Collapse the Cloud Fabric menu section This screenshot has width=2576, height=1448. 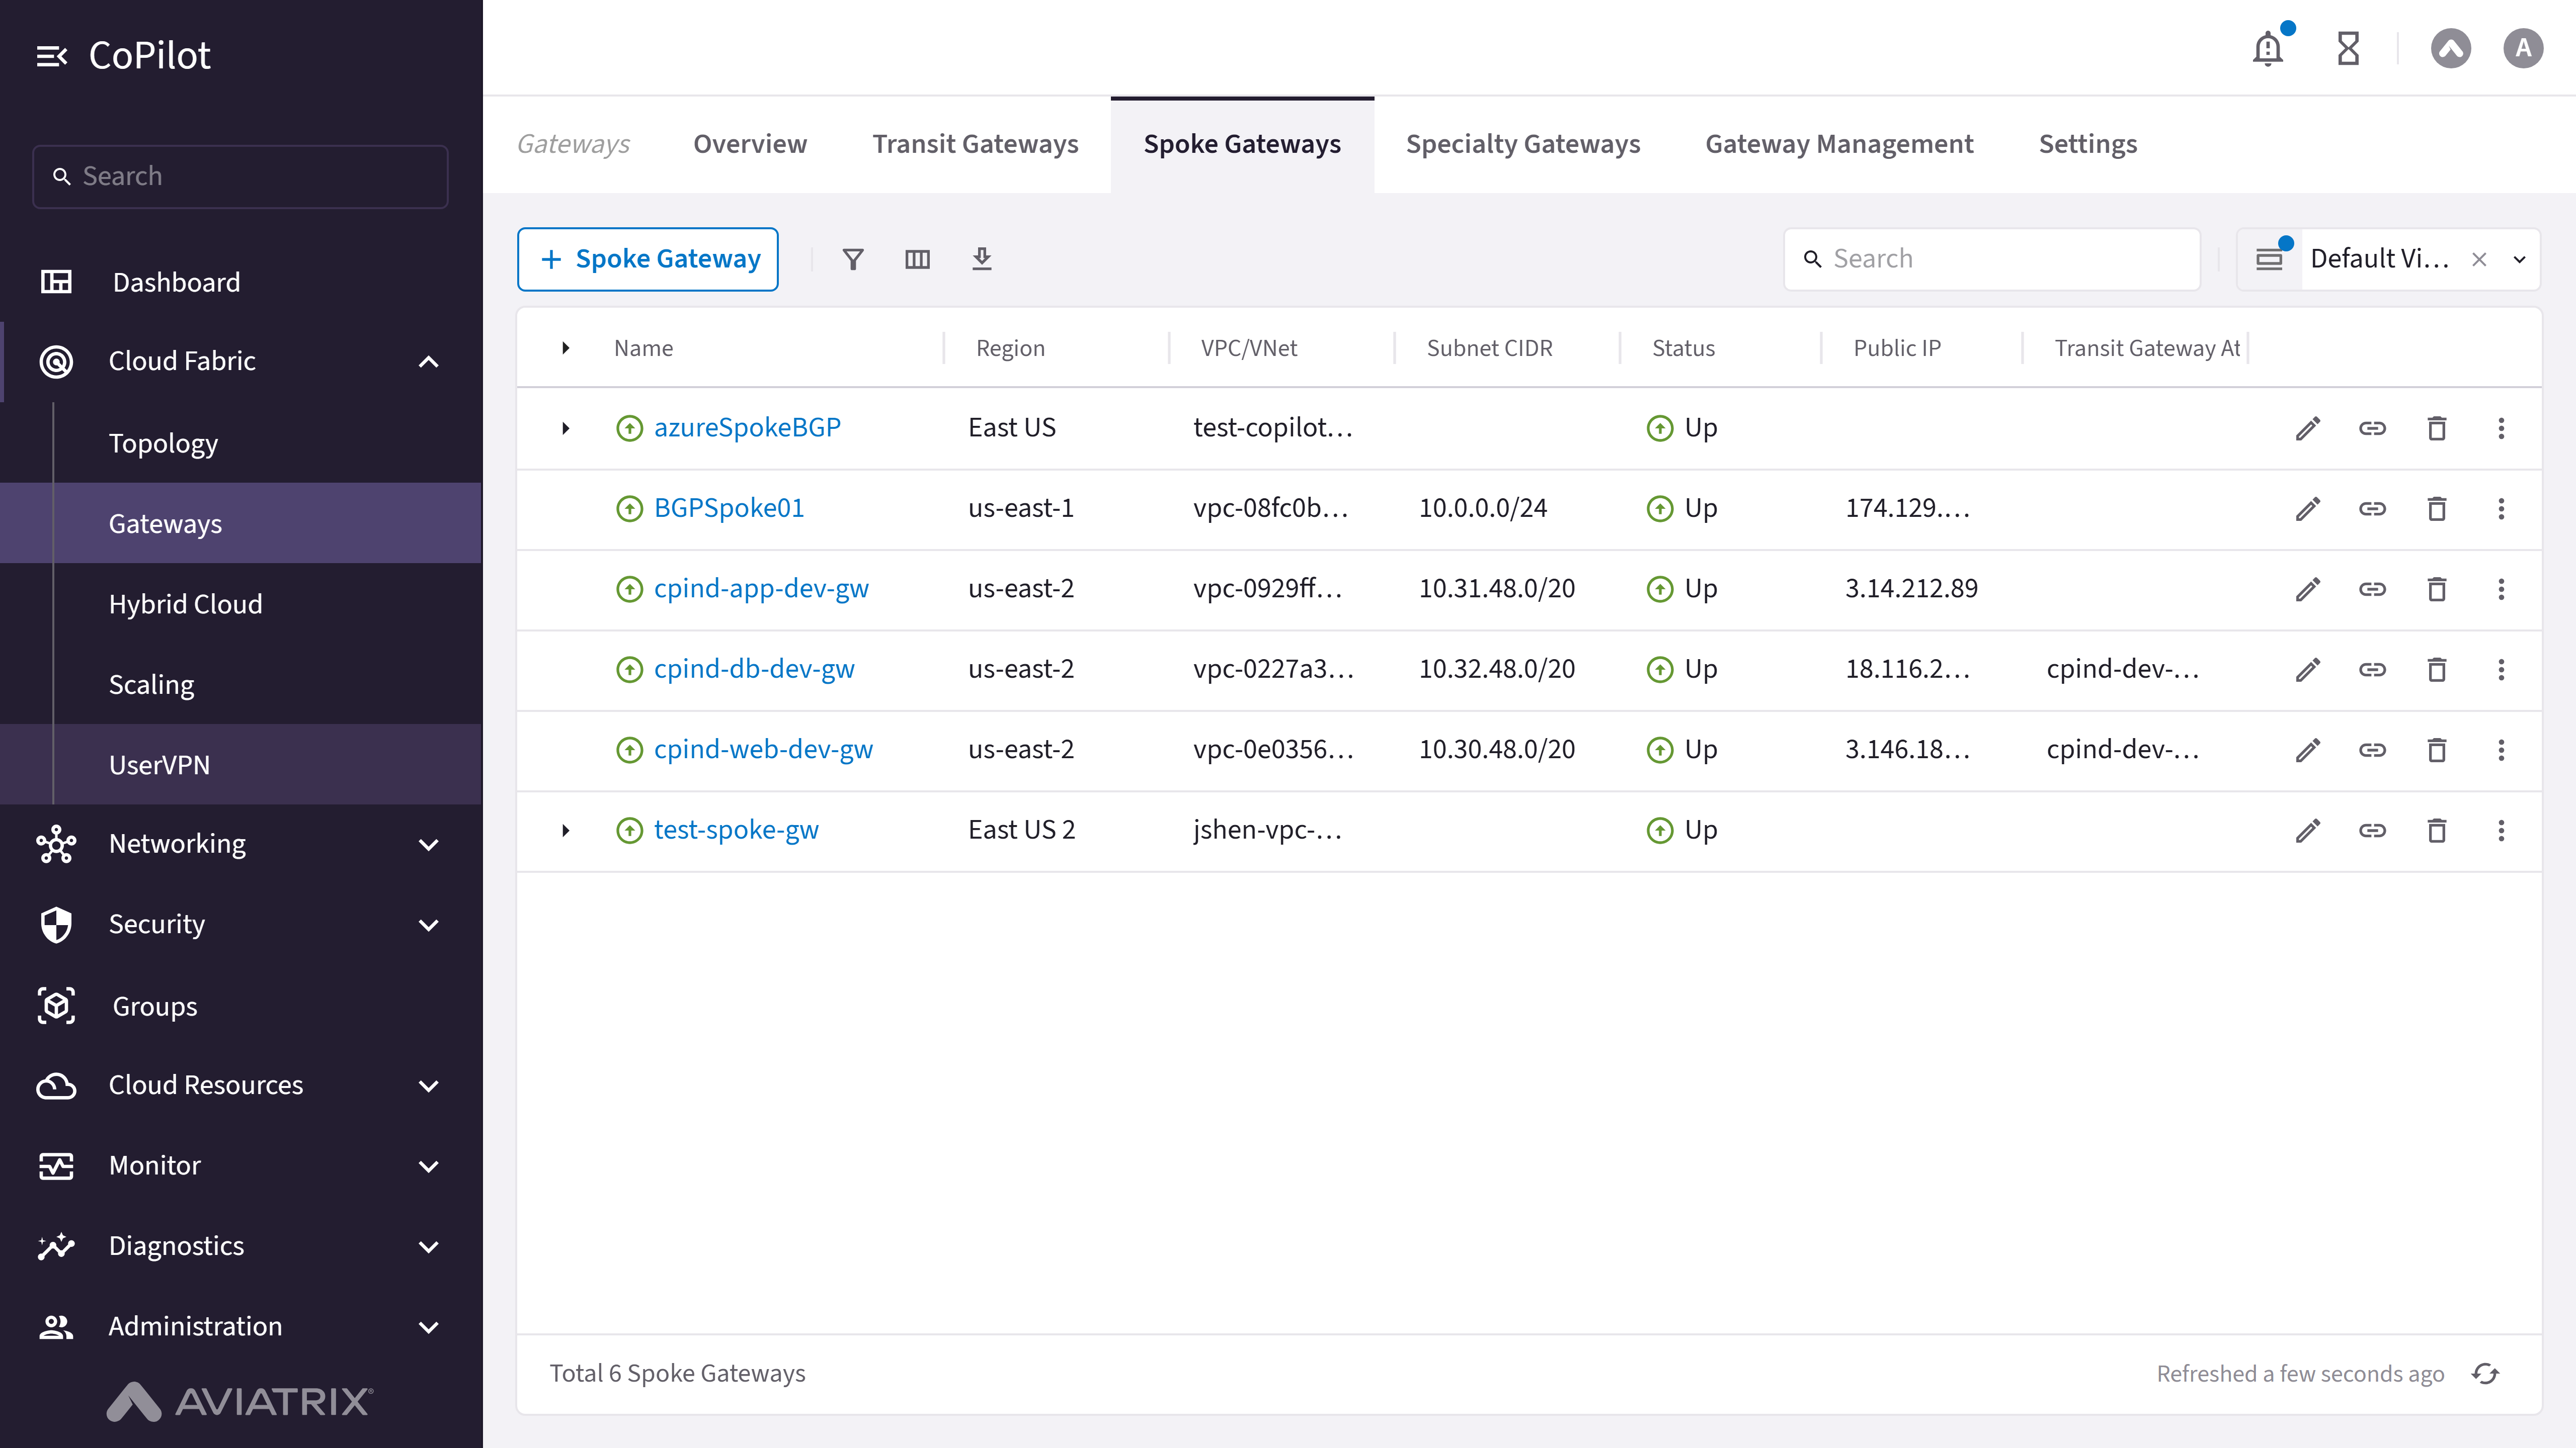pyautogui.click(x=429, y=362)
